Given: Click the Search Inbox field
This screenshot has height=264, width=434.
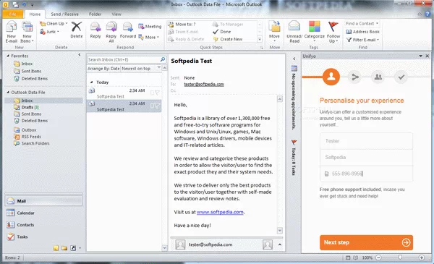Looking at the screenshot, I should click(x=124, y=59).
